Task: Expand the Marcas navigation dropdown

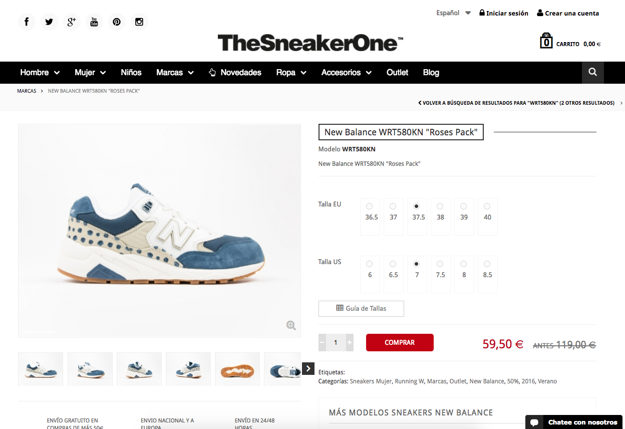Action: pos(175,73)
